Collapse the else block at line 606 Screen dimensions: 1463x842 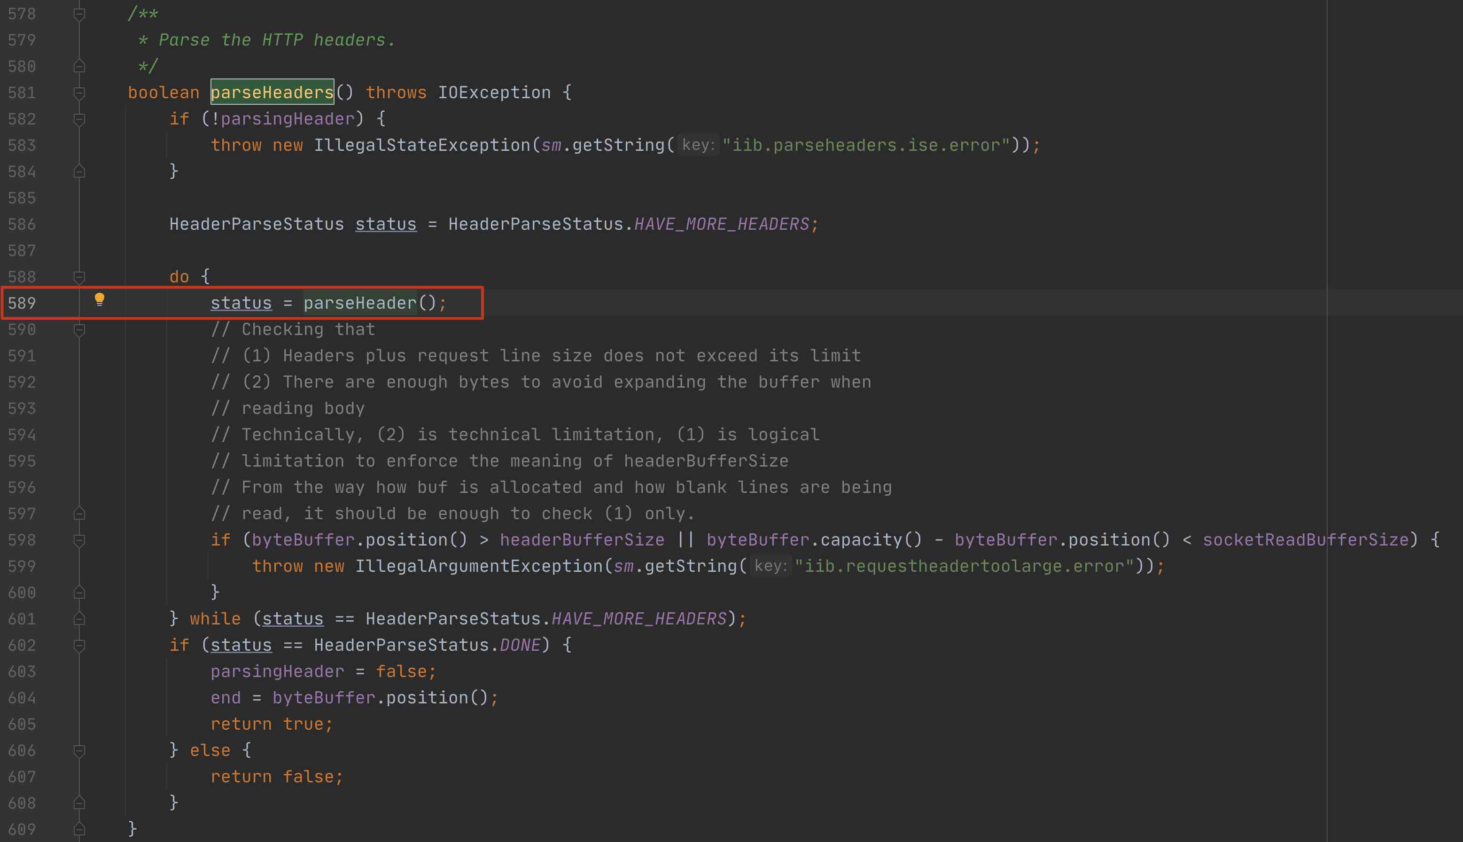tap(80, 751)
